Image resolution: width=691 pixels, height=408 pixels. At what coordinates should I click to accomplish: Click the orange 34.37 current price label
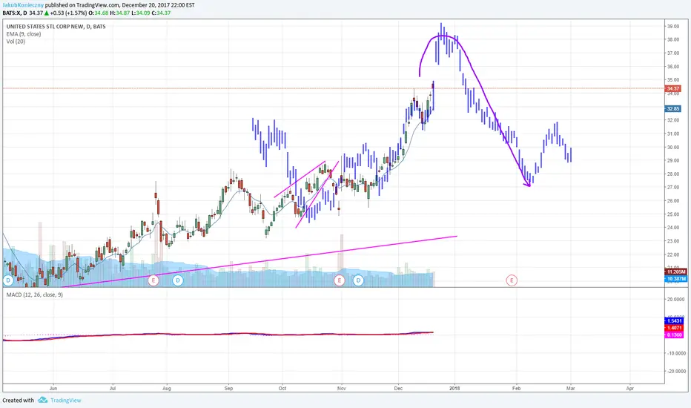pyautogui.click(x=673, y=89)
